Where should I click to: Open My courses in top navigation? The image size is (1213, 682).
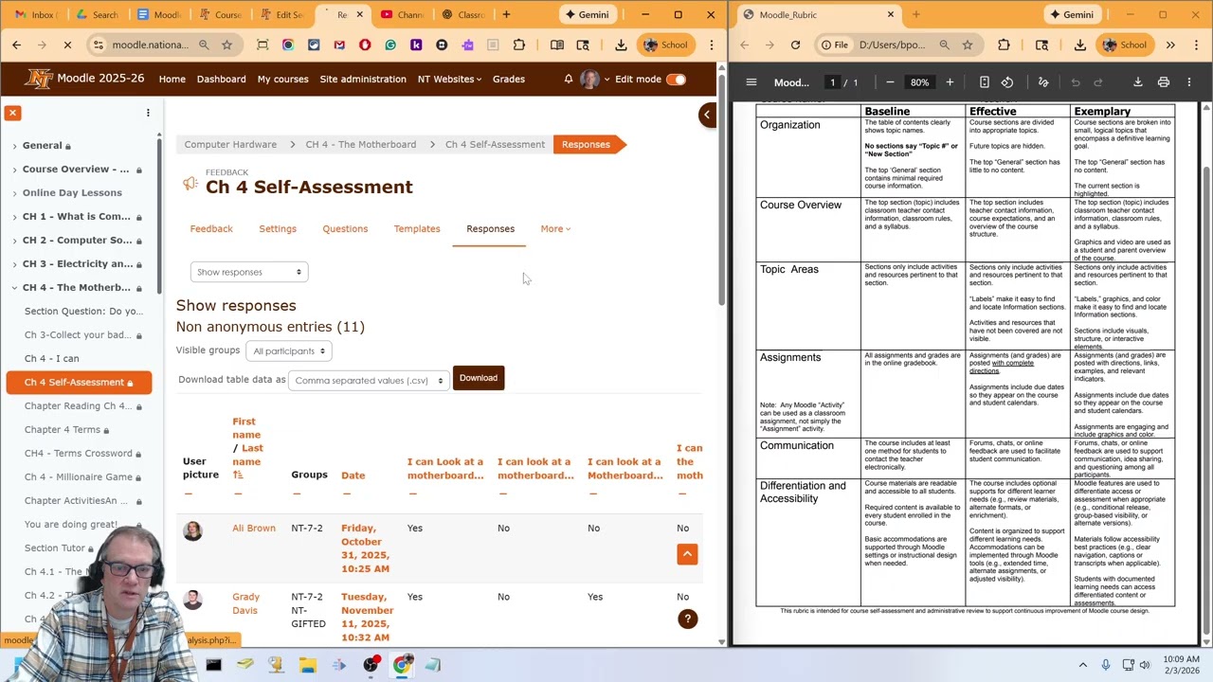tap(282, 79)
